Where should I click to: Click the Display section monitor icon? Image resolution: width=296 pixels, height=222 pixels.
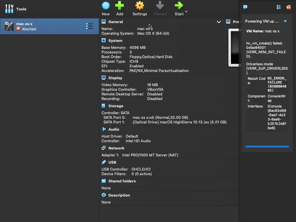pyautogui.click(x=104, y=78)
